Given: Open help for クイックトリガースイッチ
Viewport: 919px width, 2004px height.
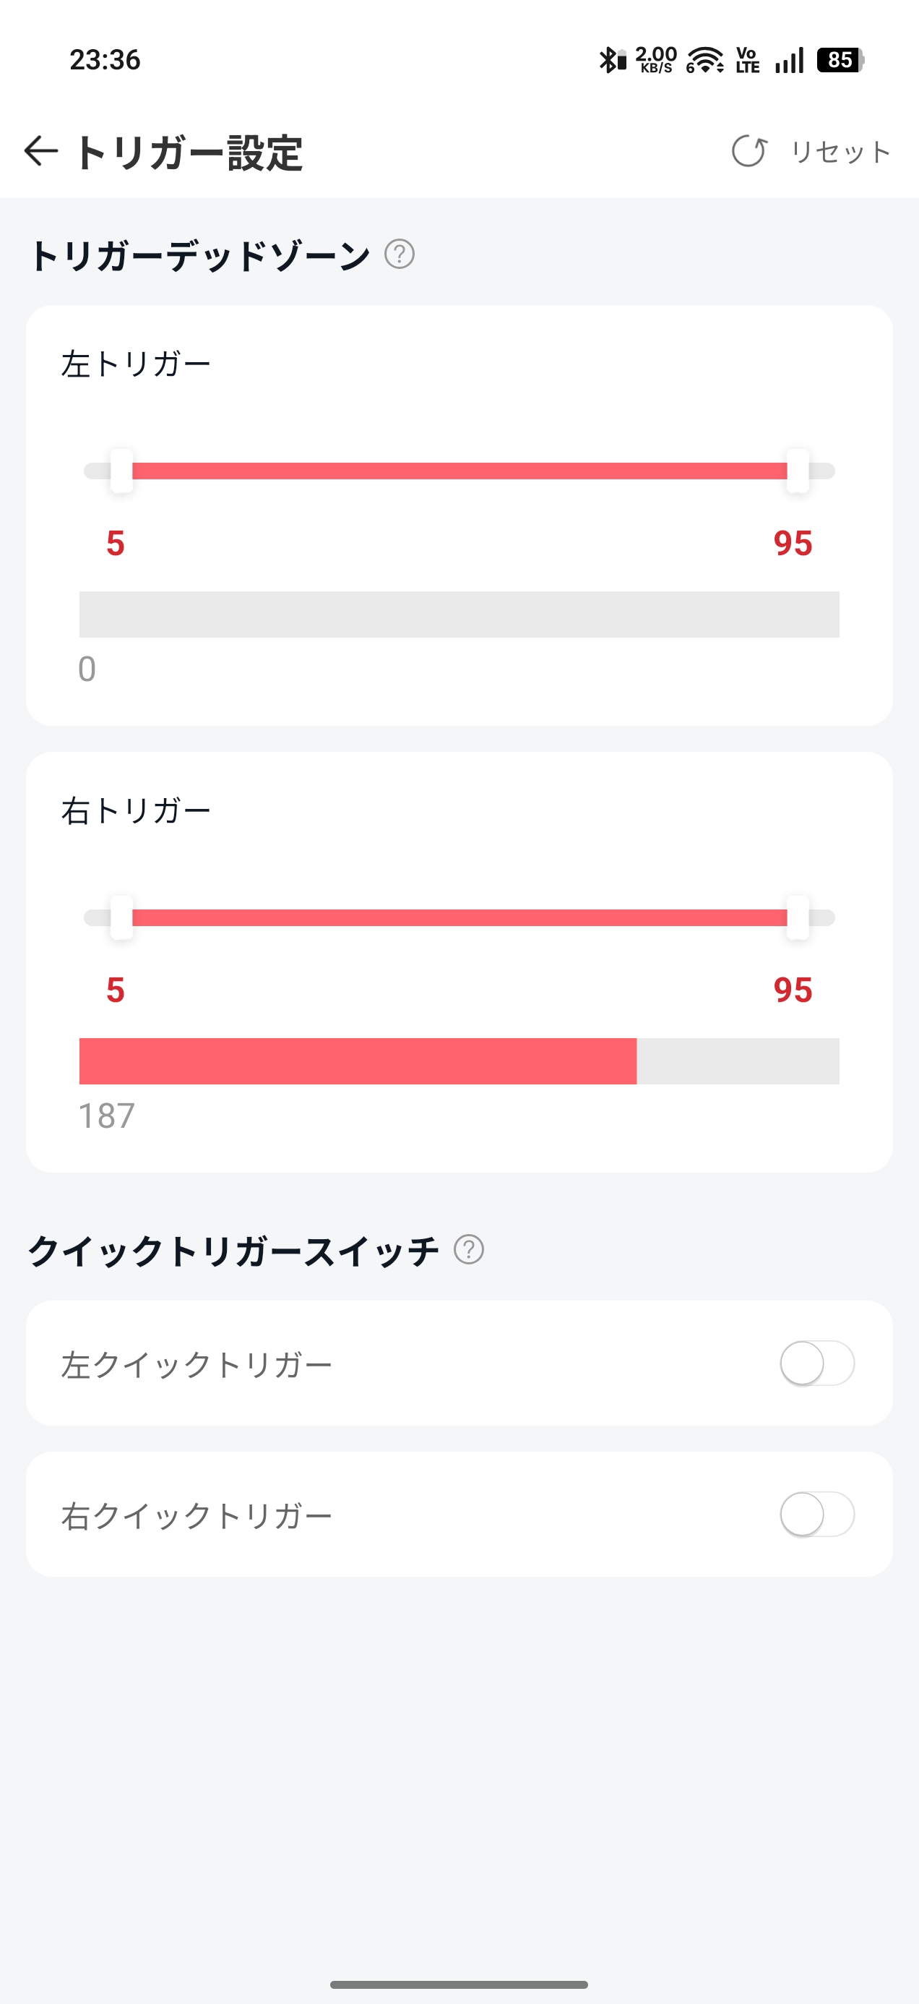Looking at the screenshot, I should pos(469,1249).
